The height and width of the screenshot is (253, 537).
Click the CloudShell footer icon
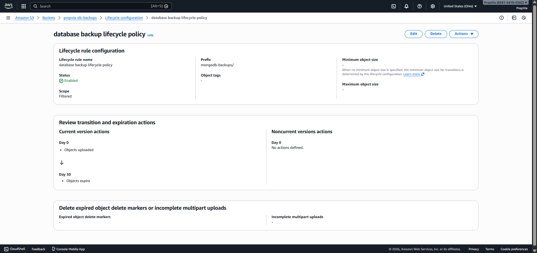[x=6, y=249]
